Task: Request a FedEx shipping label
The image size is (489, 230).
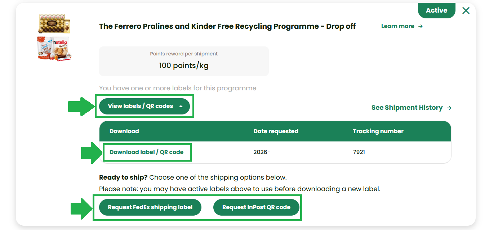Action: [x=150, y=207]
